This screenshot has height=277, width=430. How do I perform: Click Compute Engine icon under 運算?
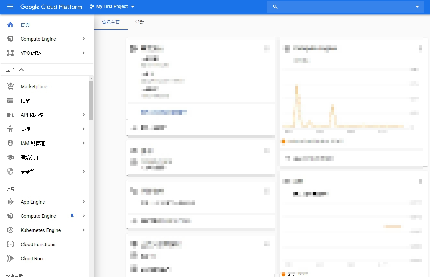click(x=10, y=216)
